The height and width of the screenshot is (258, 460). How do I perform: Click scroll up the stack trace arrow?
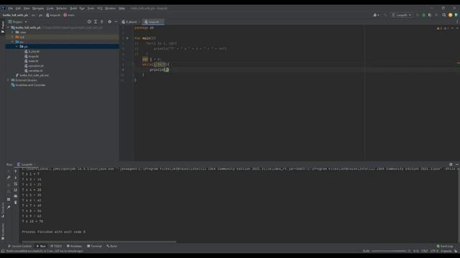tap(16, 172)
